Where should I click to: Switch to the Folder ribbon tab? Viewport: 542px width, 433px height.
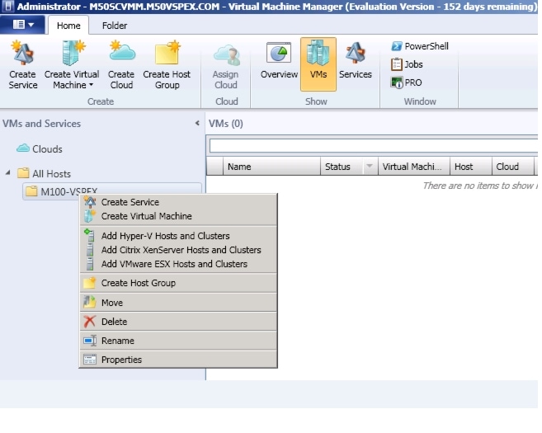tap(115, 26)
